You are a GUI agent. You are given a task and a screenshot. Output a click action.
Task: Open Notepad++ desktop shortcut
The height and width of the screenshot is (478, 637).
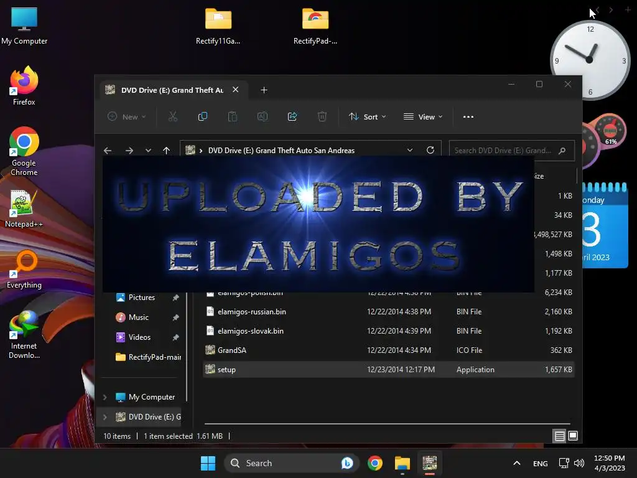[x=24, y=208]
